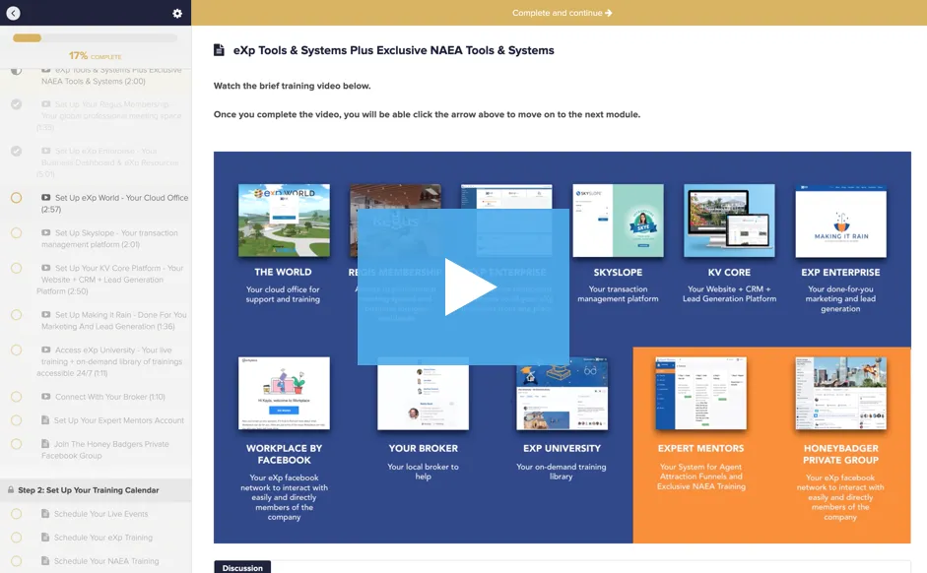Select the Discussion tab
This screenshot has width=927, height=573.
pos(242,568)
